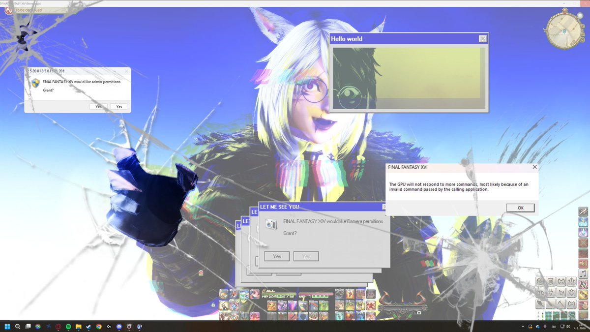Open Windows taskbar search
Screen dimensions: 590x332
[x=18, y=326]
